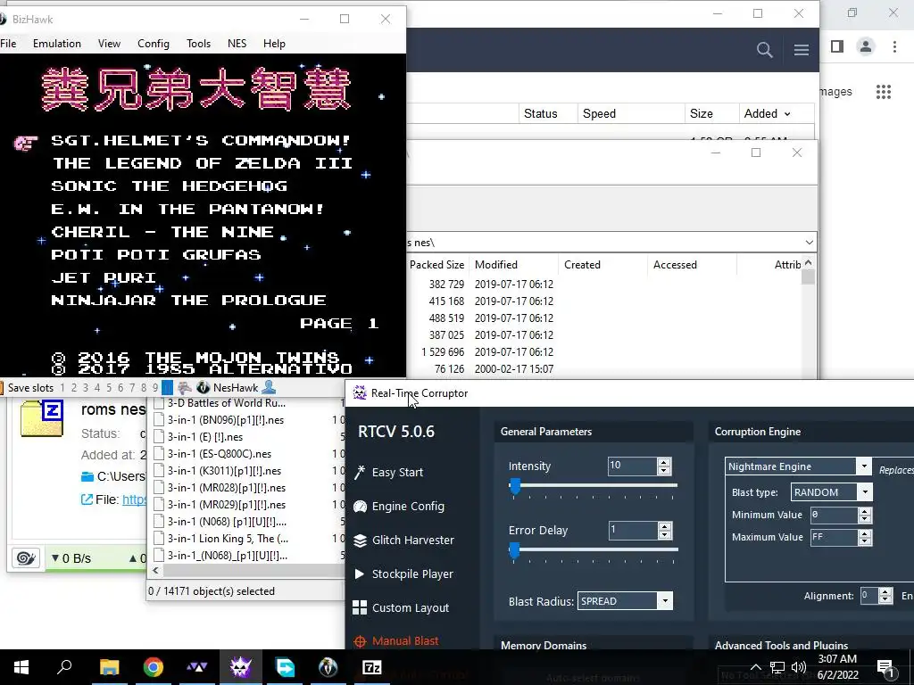Open the Google apps grid icon
Image resolution: width=914 pixels, height=685 pixels.
(884, 92)
